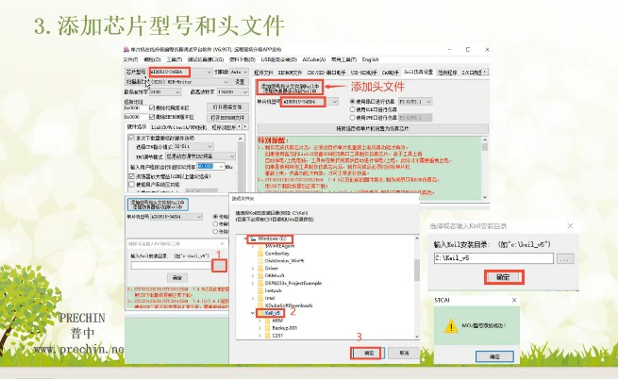Click the folder tree vertical scrollbar
Screen dimensions: 618x379
(417, 288)
